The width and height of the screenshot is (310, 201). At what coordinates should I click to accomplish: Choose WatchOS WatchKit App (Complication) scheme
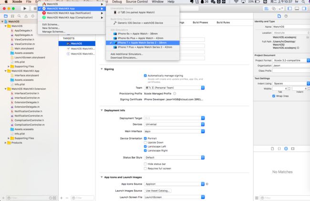(x=72, y=18)
